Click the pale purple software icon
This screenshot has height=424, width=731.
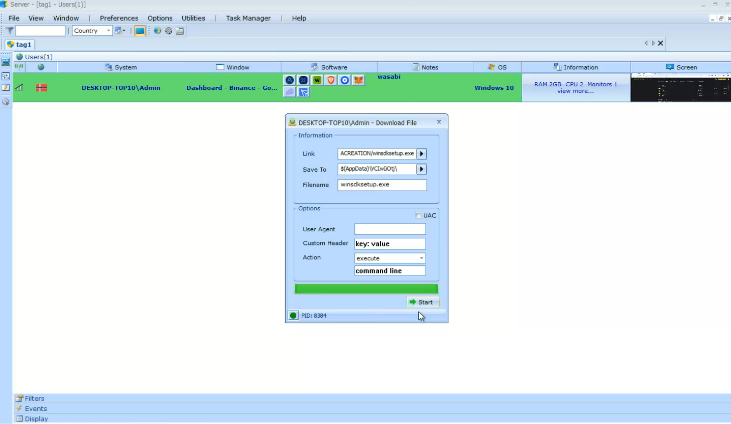290,92
